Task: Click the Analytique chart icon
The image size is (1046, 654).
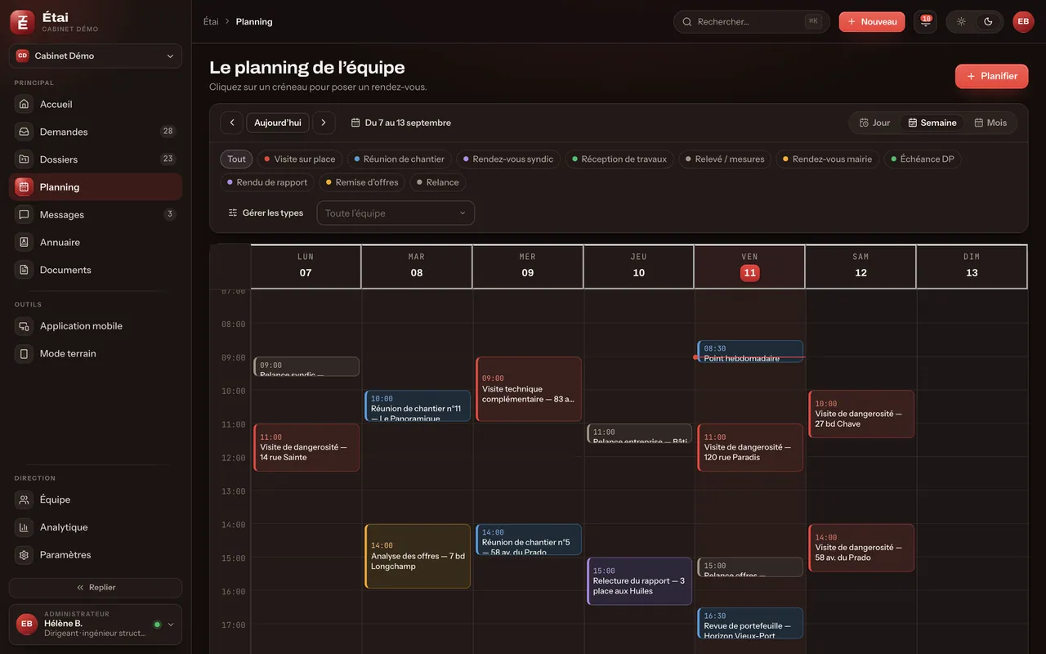Action: click(24, 527)
